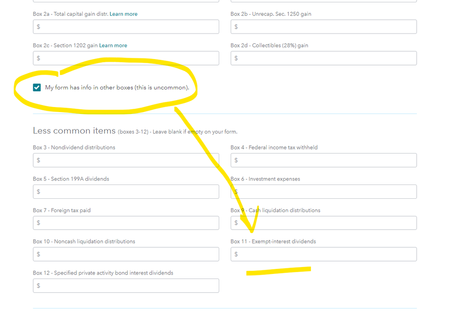Click the Box 9 Cash liquidation distributions input

pos(323,223)
